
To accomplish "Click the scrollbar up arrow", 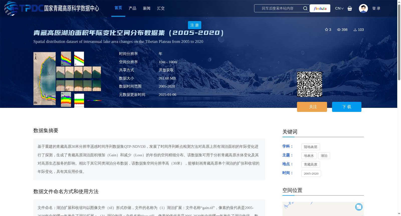I will [399, 2].
